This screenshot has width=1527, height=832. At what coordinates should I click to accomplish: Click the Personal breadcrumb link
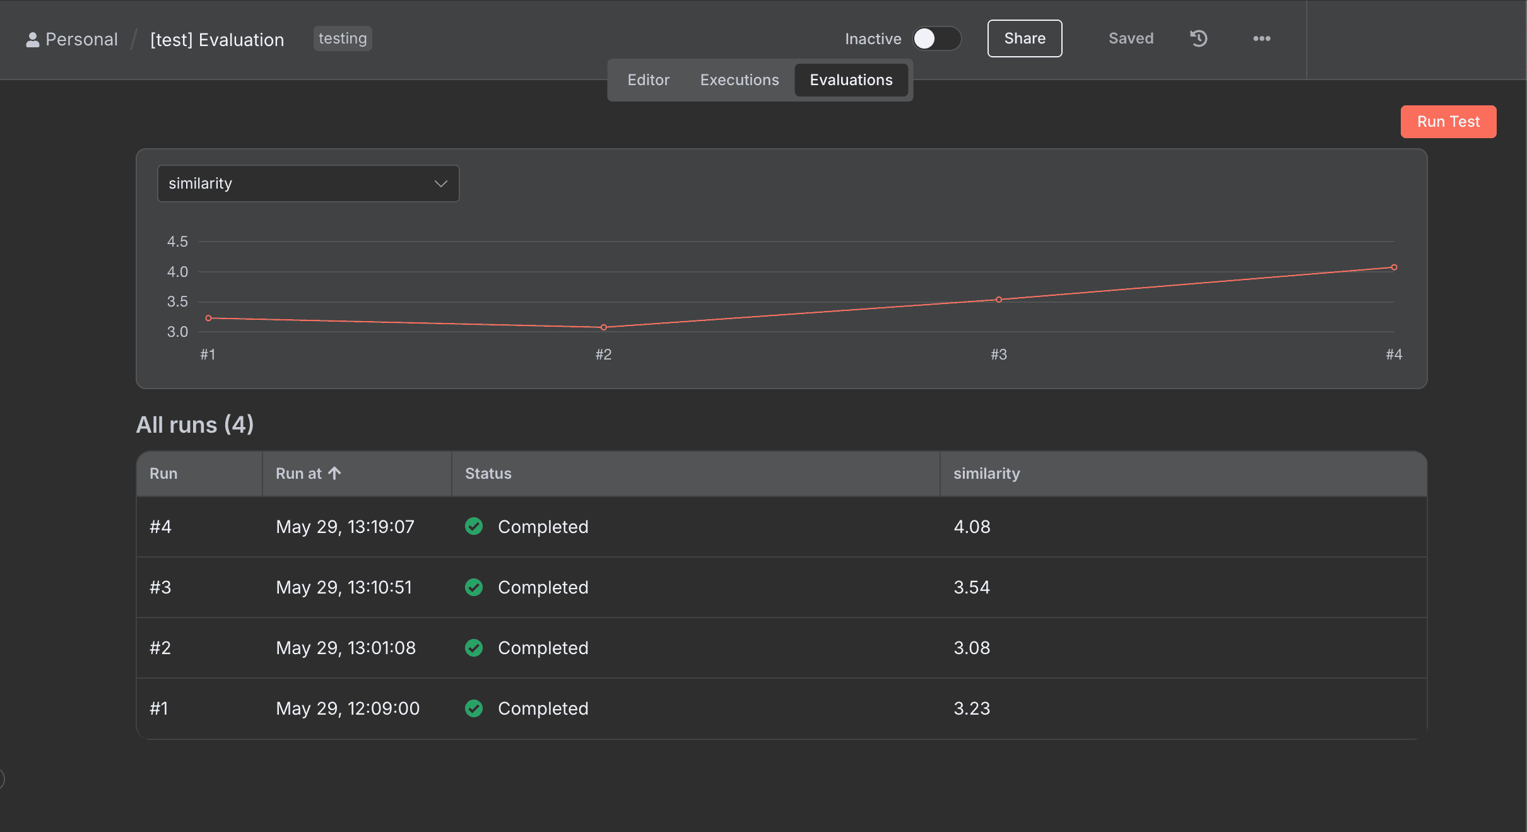pyautogui.click(x=81, y=40)
